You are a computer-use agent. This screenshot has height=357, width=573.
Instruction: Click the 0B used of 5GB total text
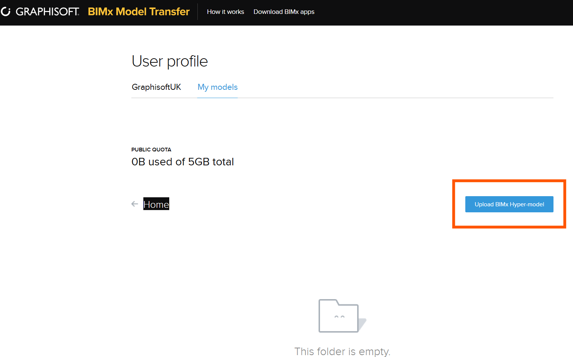(183, 162)
